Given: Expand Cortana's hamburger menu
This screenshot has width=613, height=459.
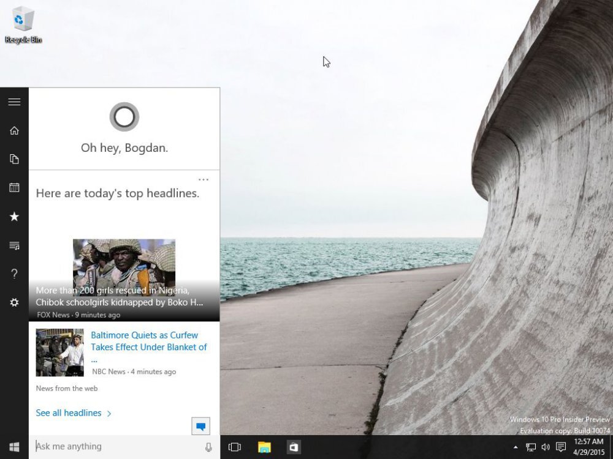Looking at the screenshot, I should point(14,102).
